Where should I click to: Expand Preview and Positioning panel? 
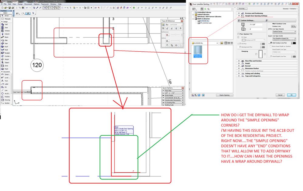[239, 13]
